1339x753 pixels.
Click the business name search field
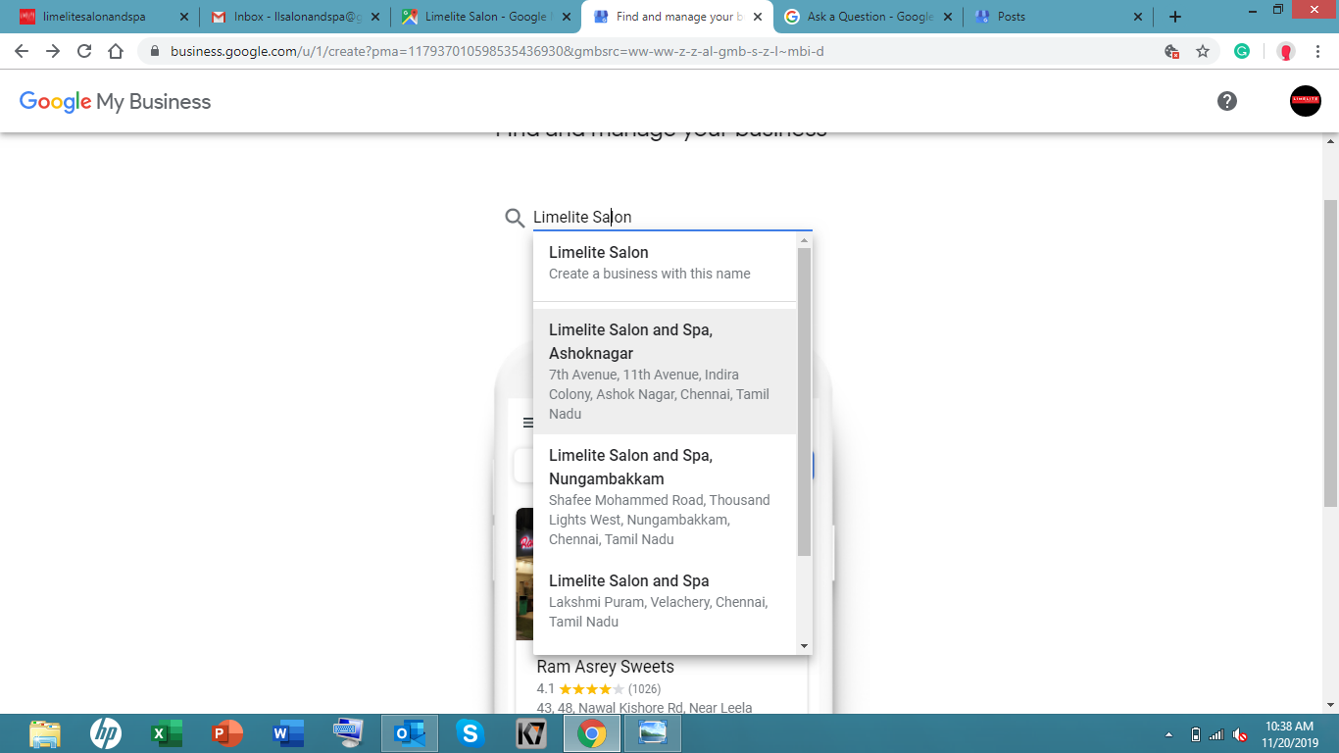coord(671,218)
